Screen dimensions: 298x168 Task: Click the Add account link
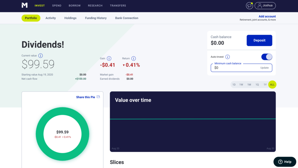point(267,16)
